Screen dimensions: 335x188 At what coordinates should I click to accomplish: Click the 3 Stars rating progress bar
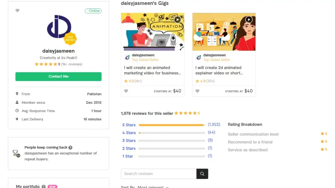[172, 141]
